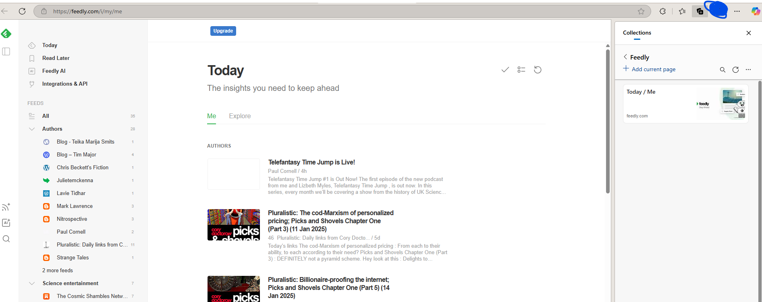This screenshot has width=762, height=302.
Task: Click the Read Later bookmark icon
Action: (x=32, y=58)
